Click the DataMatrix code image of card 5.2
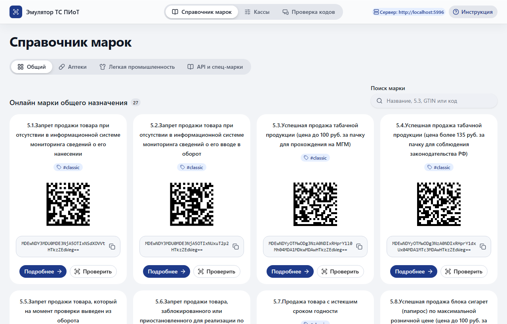 pos(192,204)
